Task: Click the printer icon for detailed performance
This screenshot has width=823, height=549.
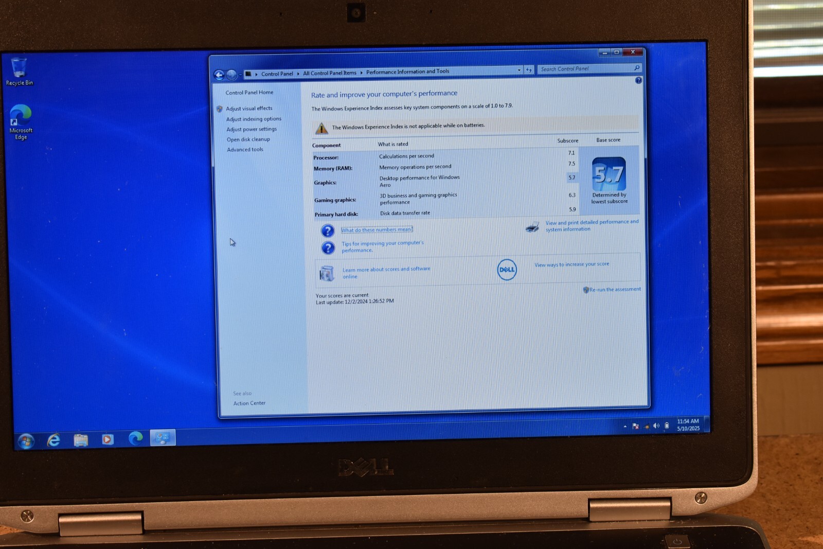Action: coord(532,227)
